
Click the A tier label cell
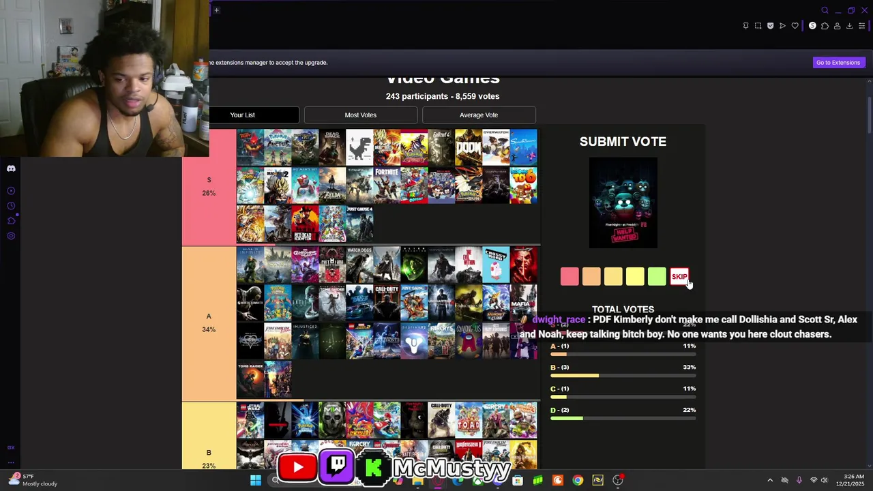[209, 323]
